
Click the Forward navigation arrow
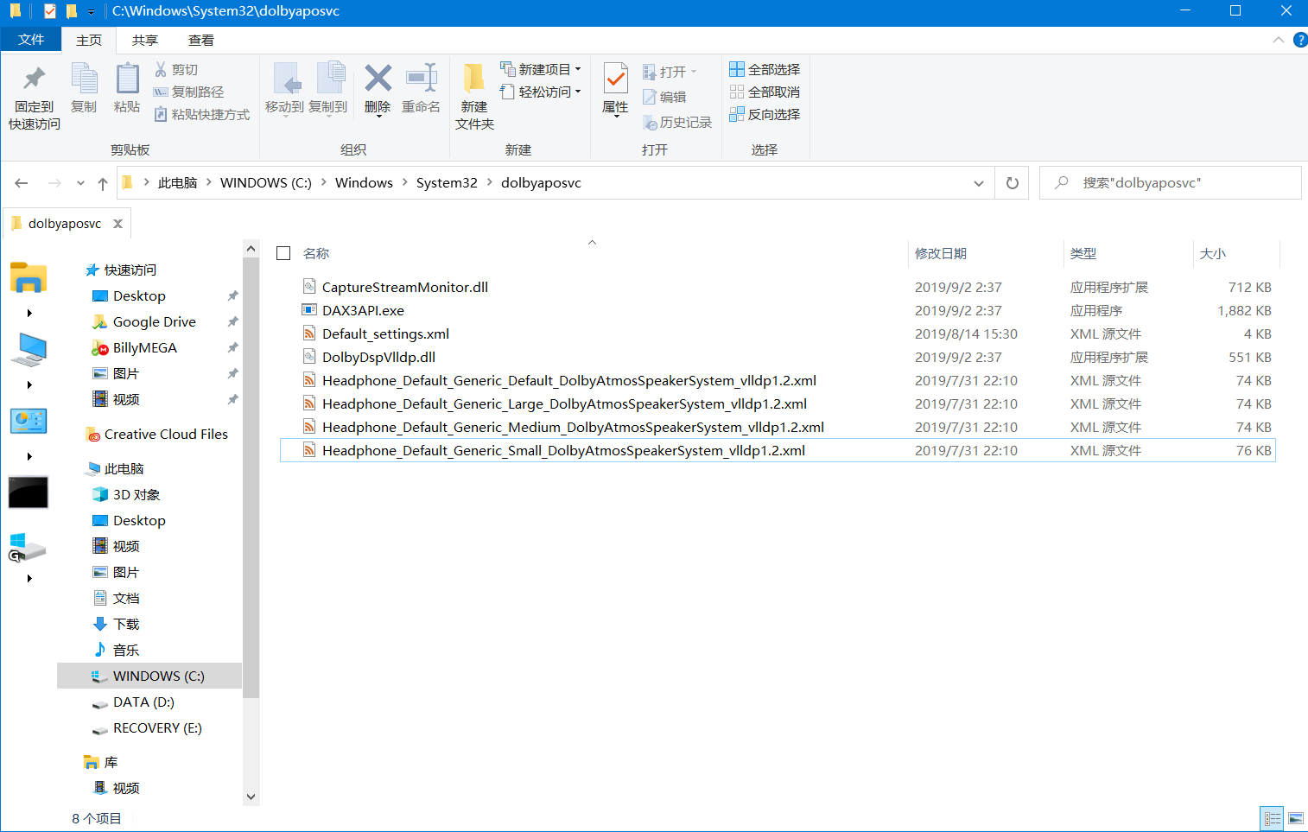54,183
